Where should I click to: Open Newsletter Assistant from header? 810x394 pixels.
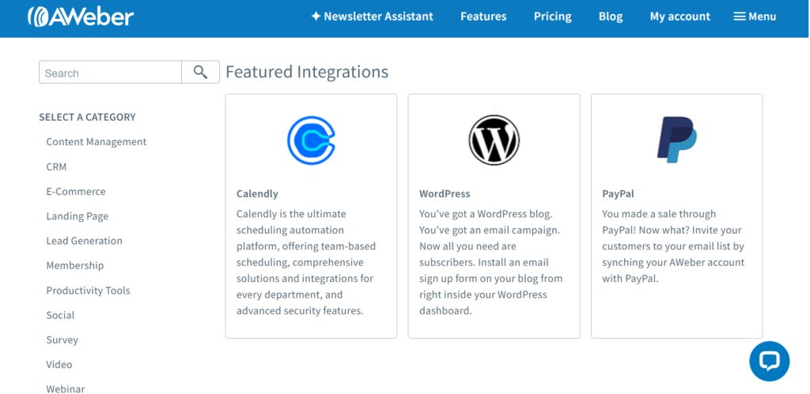372,17
